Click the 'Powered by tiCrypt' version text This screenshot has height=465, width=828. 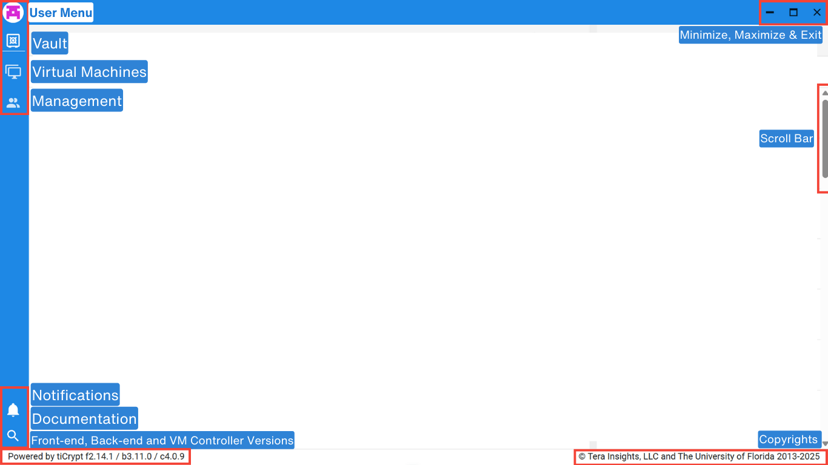[96, 457]
